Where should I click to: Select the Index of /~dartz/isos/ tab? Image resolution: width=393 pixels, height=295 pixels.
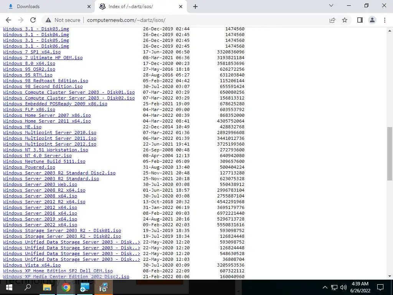tap(141, 7)
